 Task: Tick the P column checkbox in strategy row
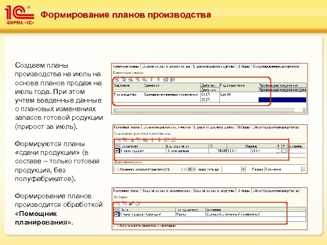[284, 151]
